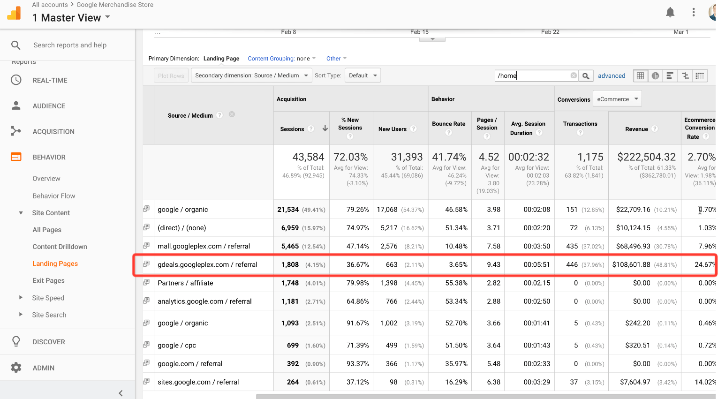The width and height of the screenshot is (718, 399).
Task: Expand the Site Speed section
Action: point(21,297)
